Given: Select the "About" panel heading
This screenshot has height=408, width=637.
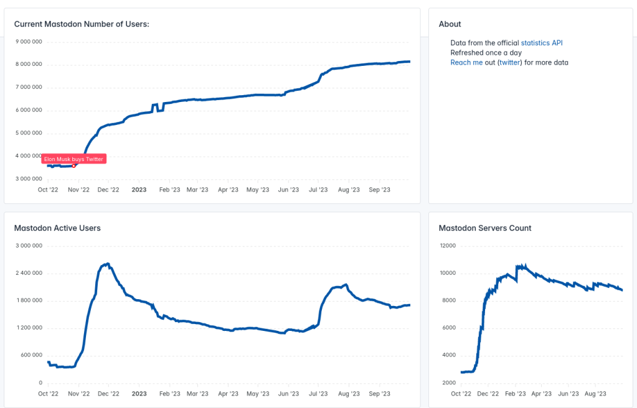Looking at the screenshot, I should pyautogui.click(x=450, y=24).
